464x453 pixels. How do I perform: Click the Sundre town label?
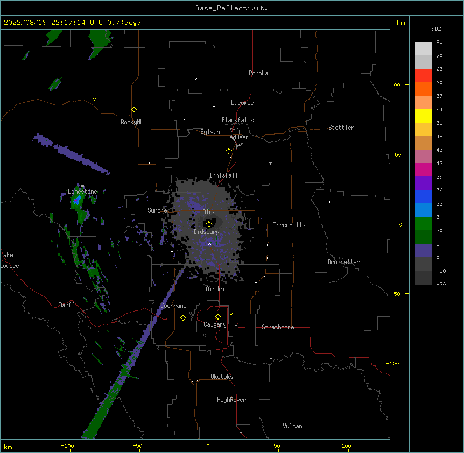(157, 210)
